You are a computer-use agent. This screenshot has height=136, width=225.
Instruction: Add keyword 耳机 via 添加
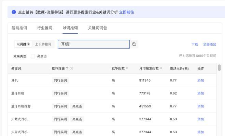pyautogui.click(x=201, y=81)
